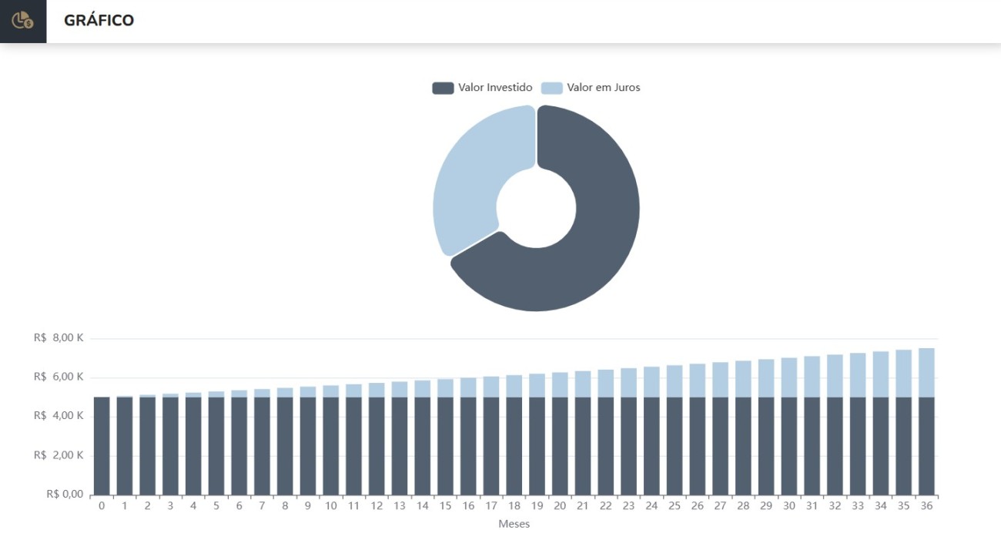Click the dark bar for month 0
Screen dimensions: 1001x540
pyautogui.click(x=102, y=445)
